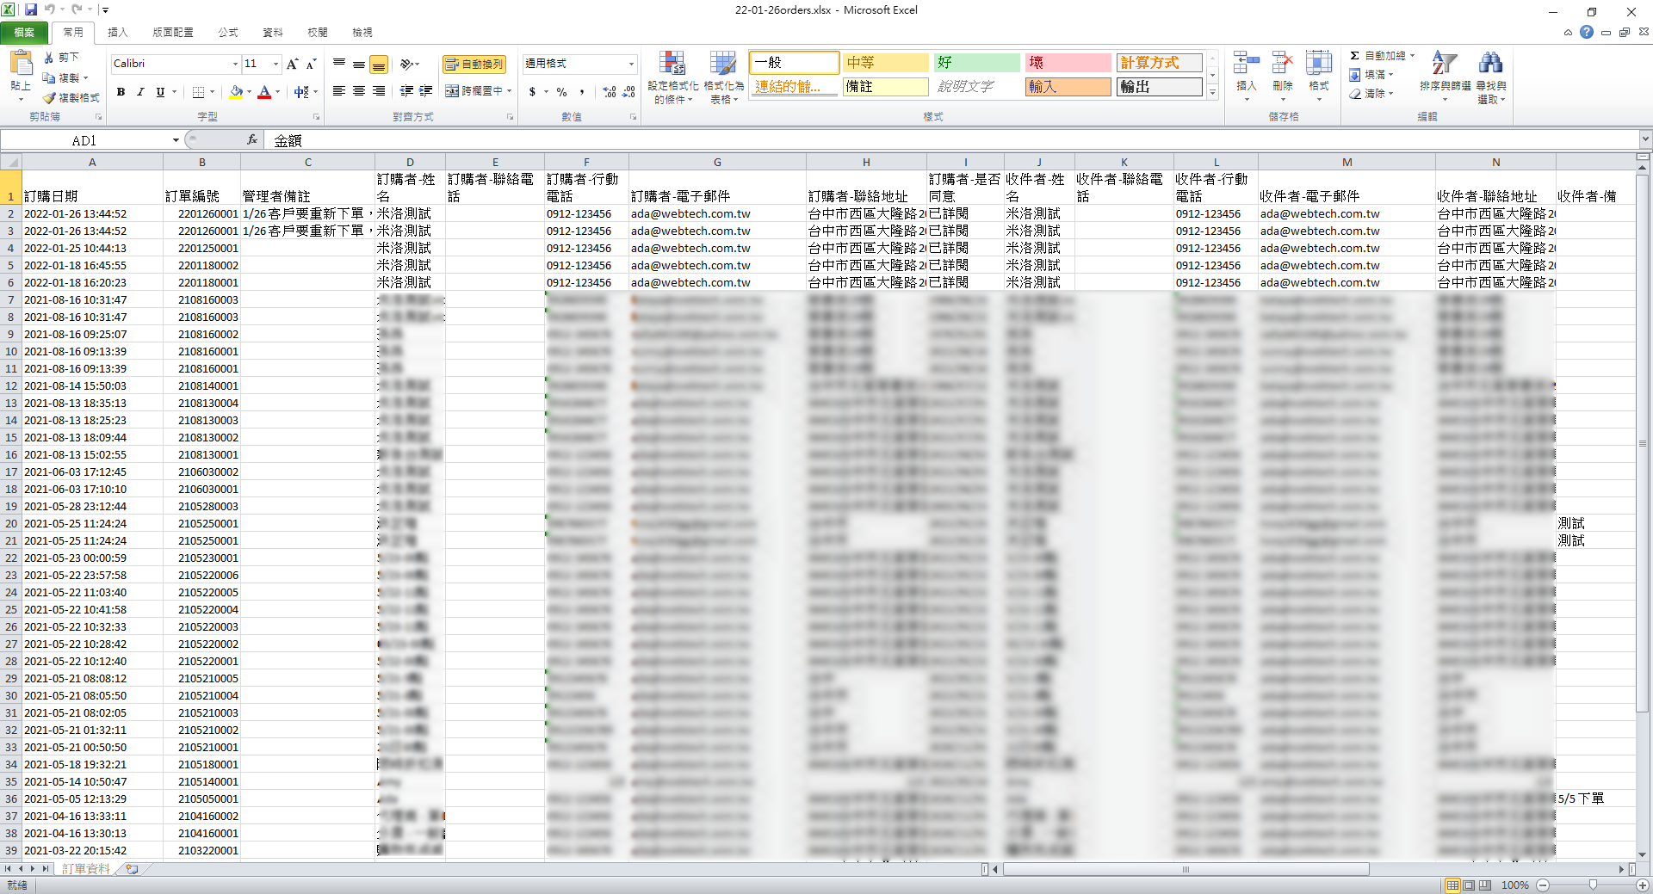Open the Calibri font name dropdown

pos(235,64)
